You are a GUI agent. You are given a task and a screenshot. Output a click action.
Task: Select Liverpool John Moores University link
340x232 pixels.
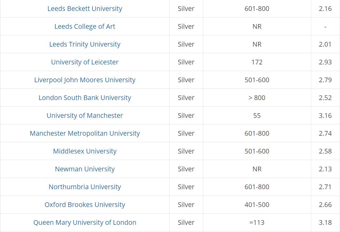pos(85,80)
